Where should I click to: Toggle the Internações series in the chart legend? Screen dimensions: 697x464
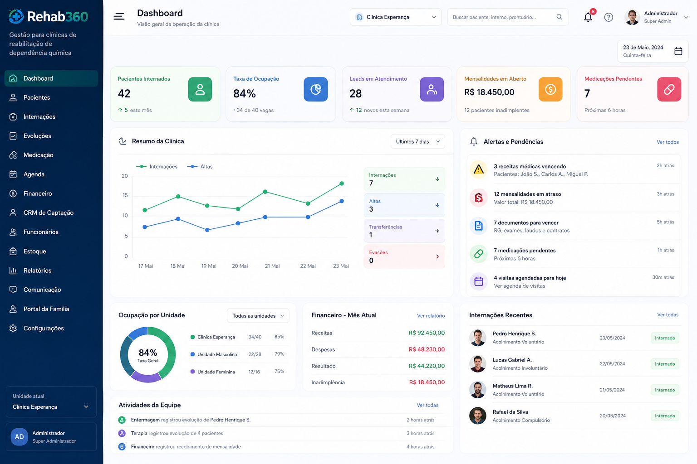click(x=157, y=167)
